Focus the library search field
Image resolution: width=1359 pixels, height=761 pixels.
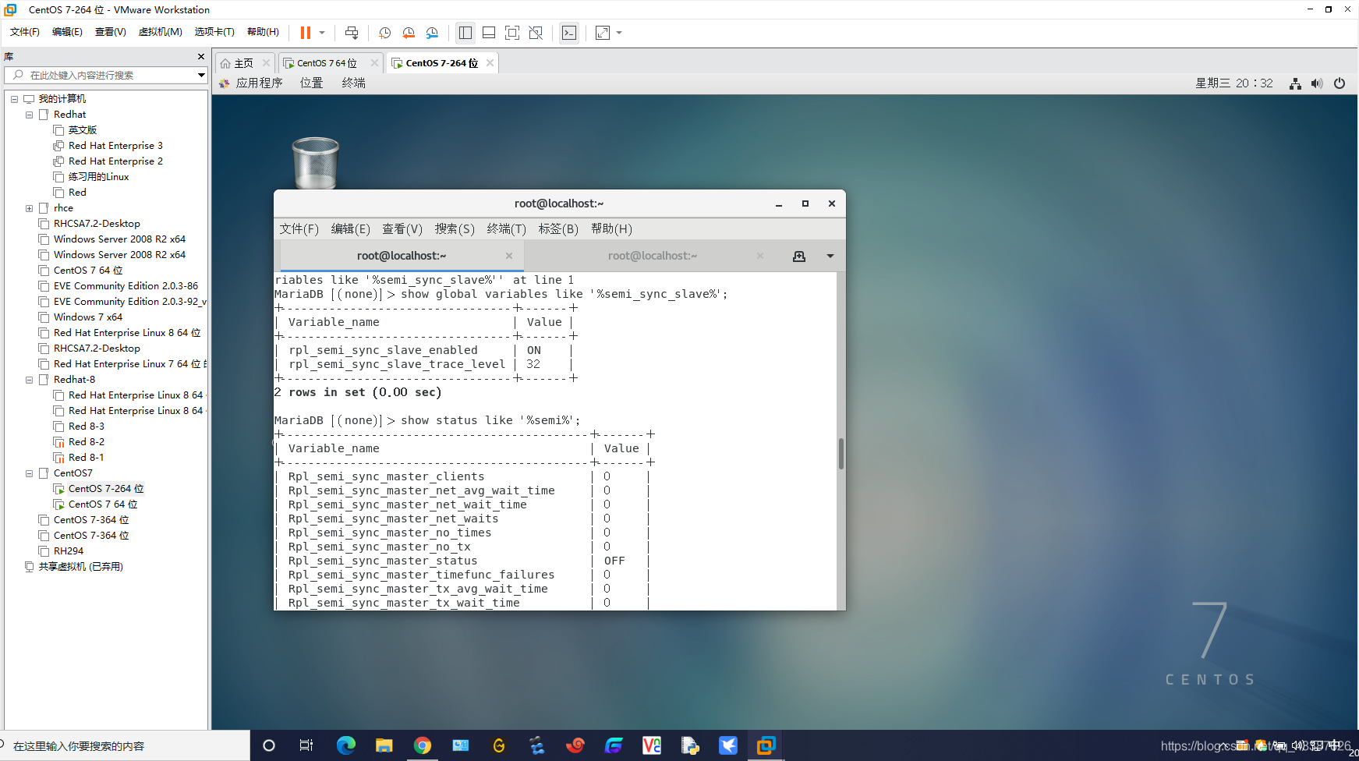[x=105, y=75]
